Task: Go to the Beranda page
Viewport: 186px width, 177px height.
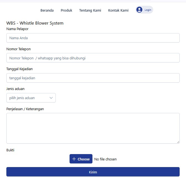Action: tap(47, 10)
